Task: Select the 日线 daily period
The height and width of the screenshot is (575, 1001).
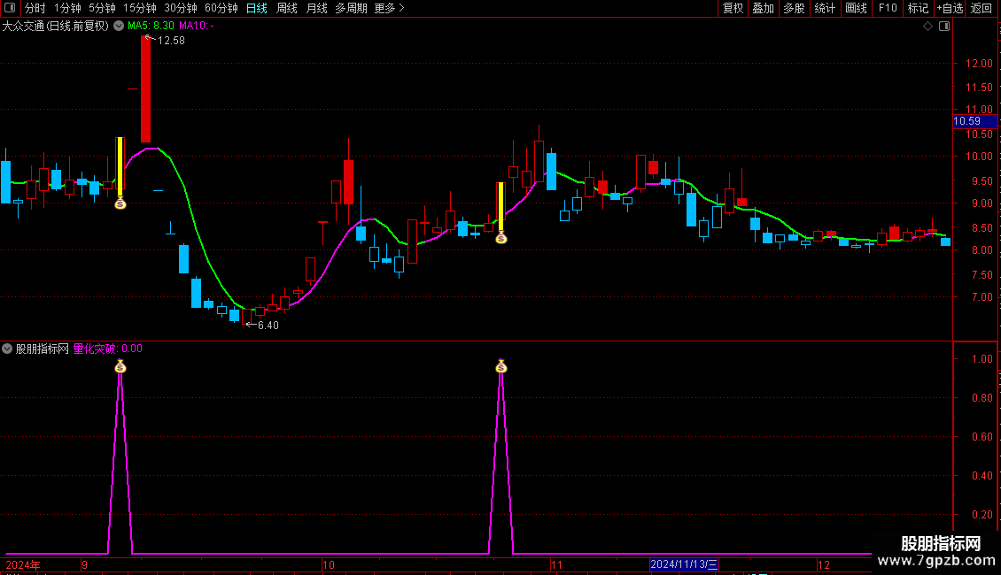Action: (x=257, y=8)
